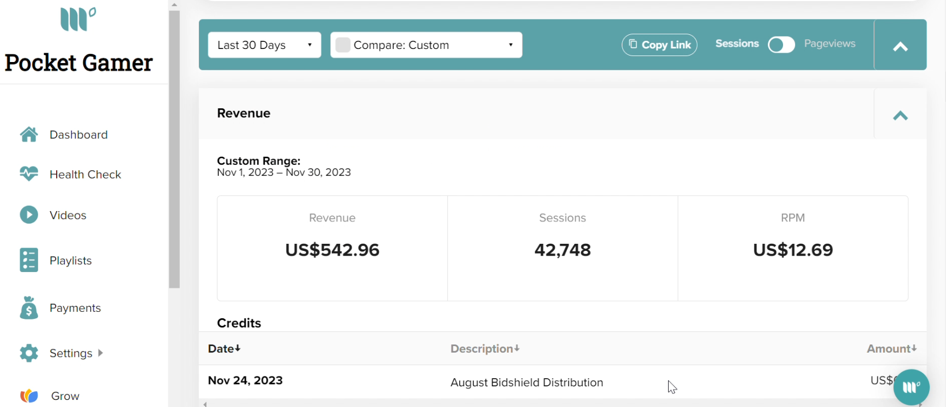Click the Pageviews label
This screenshot has width=946, height=407.
[x=829, y=44]
